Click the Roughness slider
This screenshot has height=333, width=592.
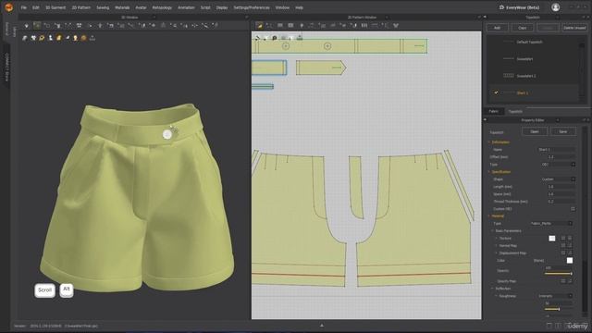tap(558, 309)
